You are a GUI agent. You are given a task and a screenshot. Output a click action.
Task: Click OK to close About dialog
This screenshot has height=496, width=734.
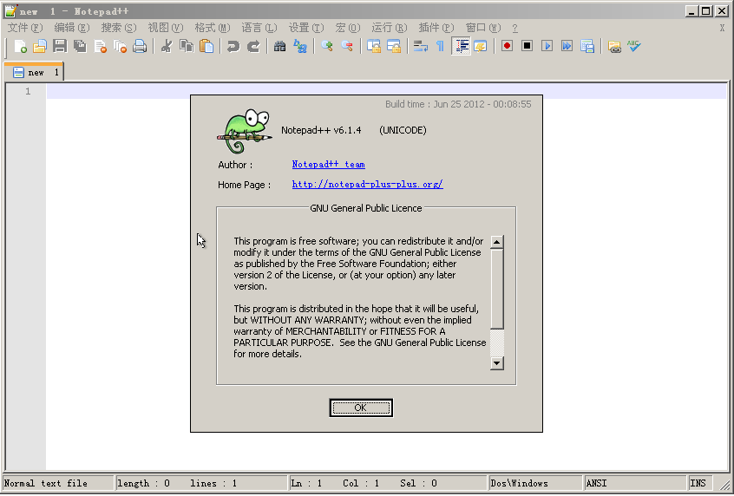coord(361,408)
